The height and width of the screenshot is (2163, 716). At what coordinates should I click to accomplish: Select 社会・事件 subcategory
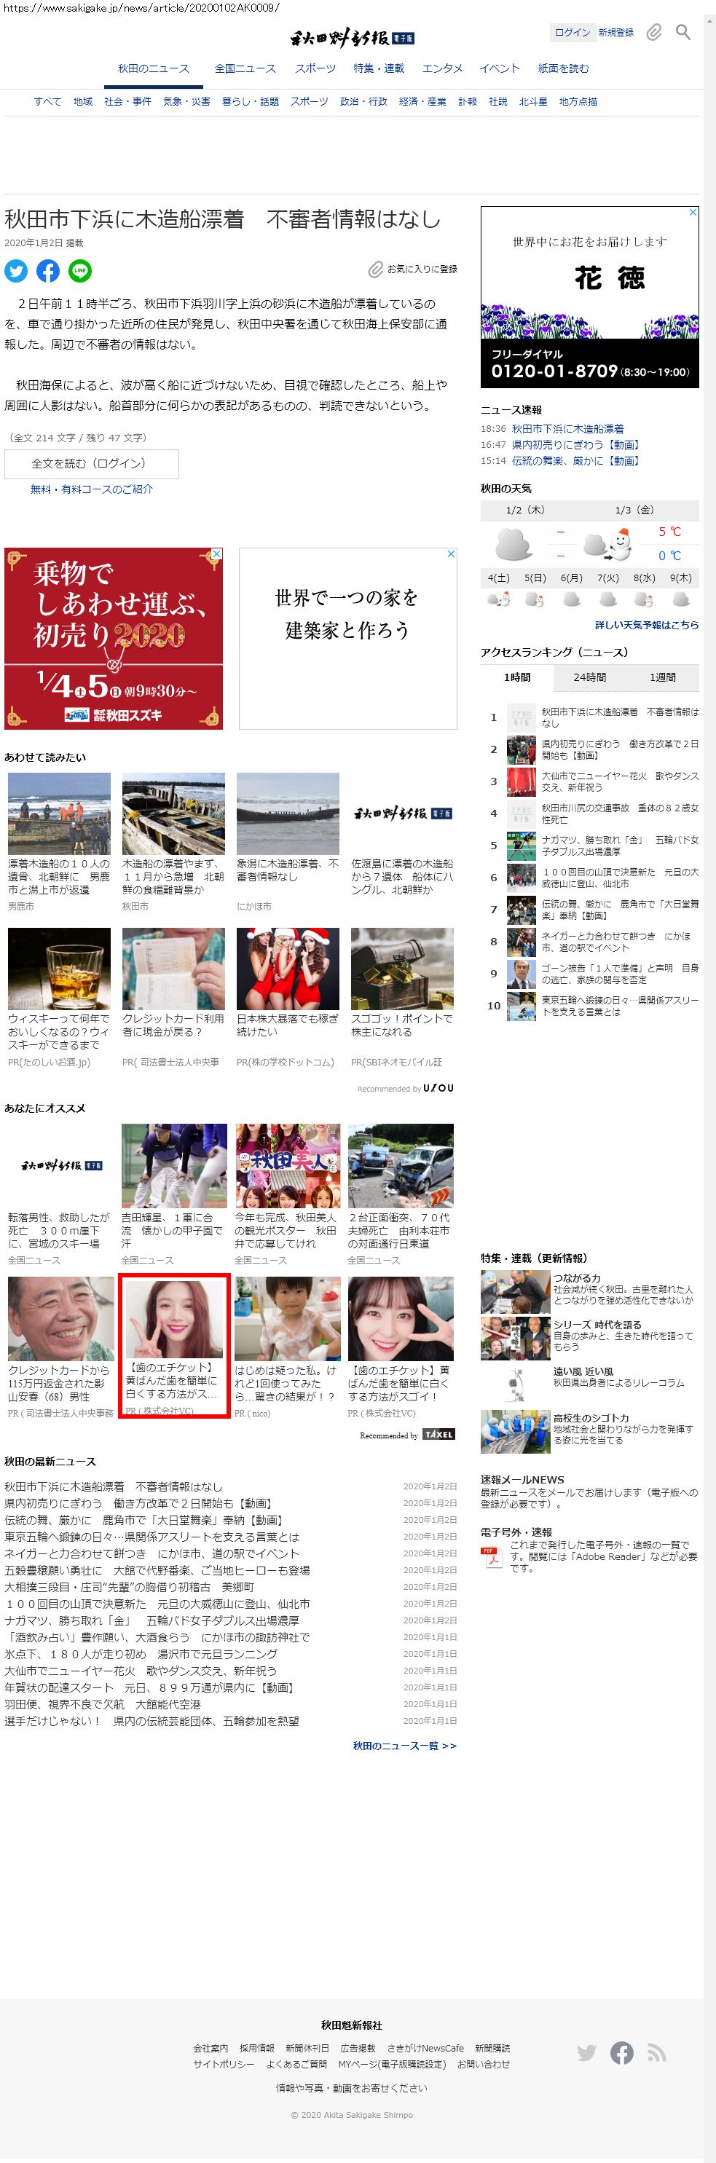click(x=127, y=102)
